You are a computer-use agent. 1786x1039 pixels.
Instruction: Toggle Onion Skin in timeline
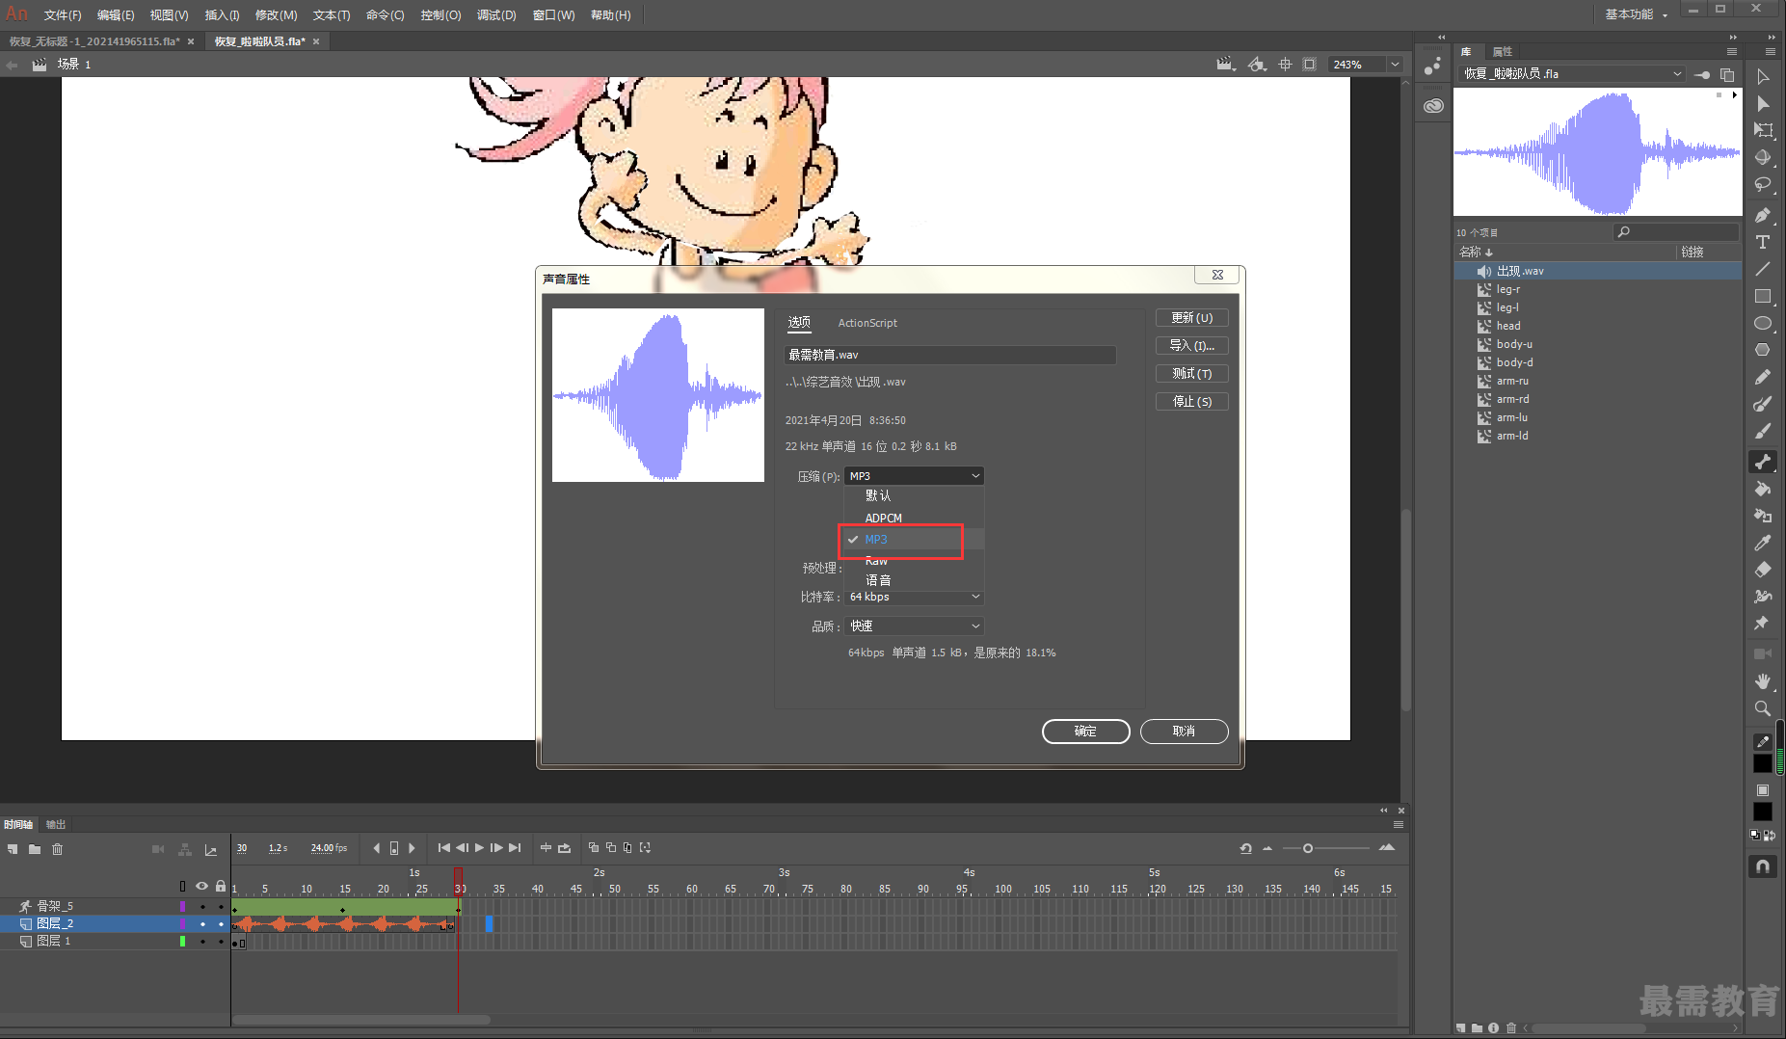(x=593, y=848)
